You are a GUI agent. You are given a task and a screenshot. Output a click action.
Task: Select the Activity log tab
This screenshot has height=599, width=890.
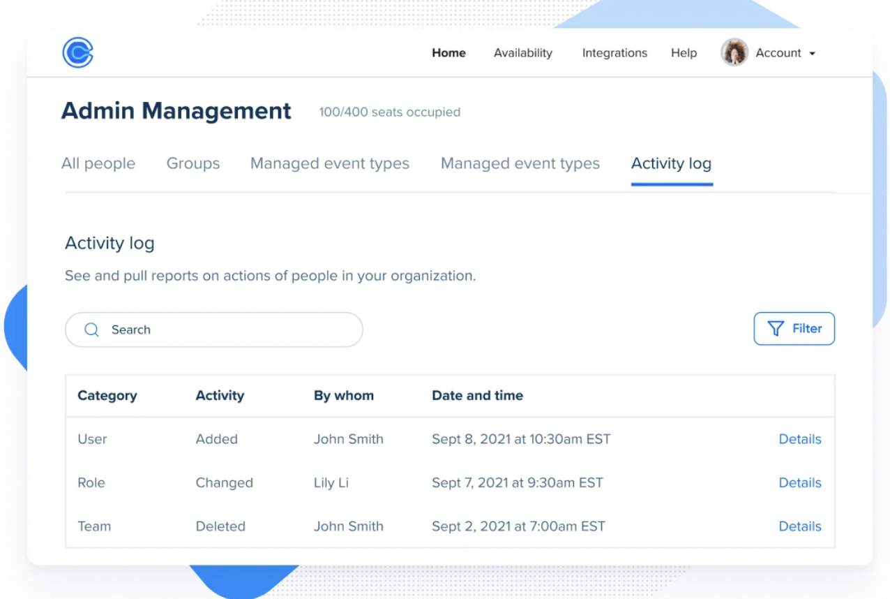(x=671, y=163)
